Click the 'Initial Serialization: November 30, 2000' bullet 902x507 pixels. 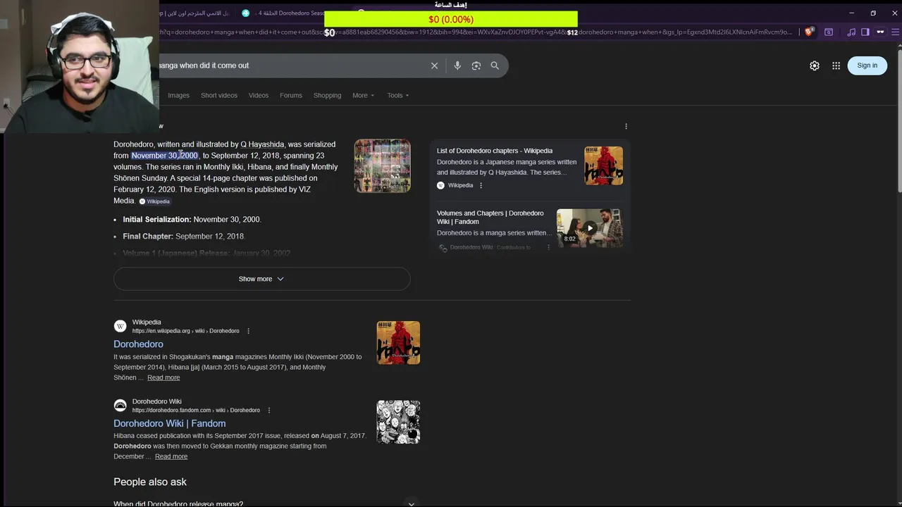[192, 220]
